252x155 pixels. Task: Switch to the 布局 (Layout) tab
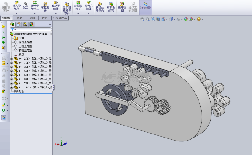click(19, 18)
